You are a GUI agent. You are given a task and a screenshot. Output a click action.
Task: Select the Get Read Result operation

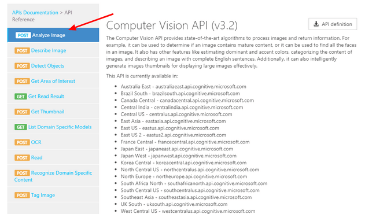[x=53, y=97]
